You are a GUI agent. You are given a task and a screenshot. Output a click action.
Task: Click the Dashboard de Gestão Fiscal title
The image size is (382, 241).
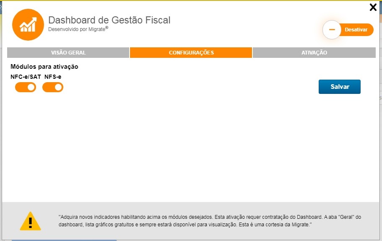point(109,20)
